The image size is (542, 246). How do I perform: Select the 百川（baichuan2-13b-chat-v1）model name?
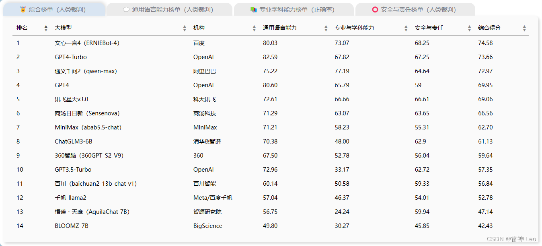pyautogui.click(x=96, y=184)
